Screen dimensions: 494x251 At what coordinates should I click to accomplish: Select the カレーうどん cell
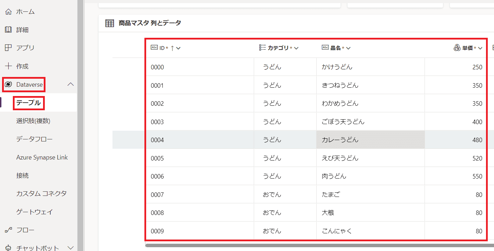(370, 140)
